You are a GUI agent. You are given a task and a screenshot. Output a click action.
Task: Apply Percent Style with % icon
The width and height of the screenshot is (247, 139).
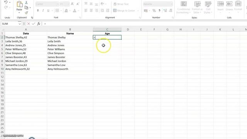point(154,10)
